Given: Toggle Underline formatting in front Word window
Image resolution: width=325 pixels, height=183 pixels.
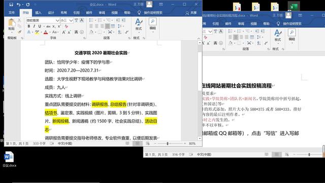Looking at the screenshot, I should click(40, 26).
